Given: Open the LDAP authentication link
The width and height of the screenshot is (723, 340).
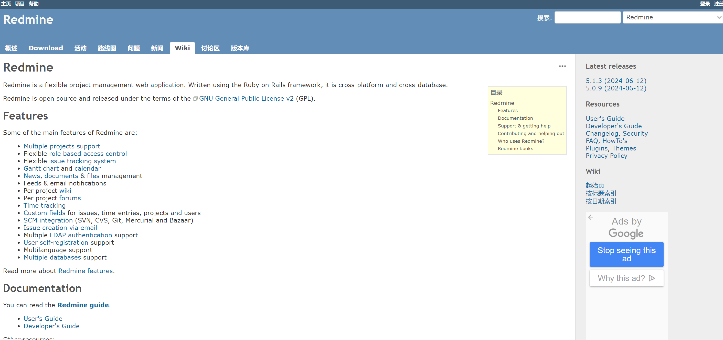Looking at the screenshot, I should pos(81,235).
